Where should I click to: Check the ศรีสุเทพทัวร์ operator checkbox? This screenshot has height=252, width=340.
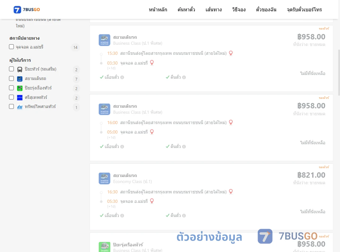[x=12, y=97]
